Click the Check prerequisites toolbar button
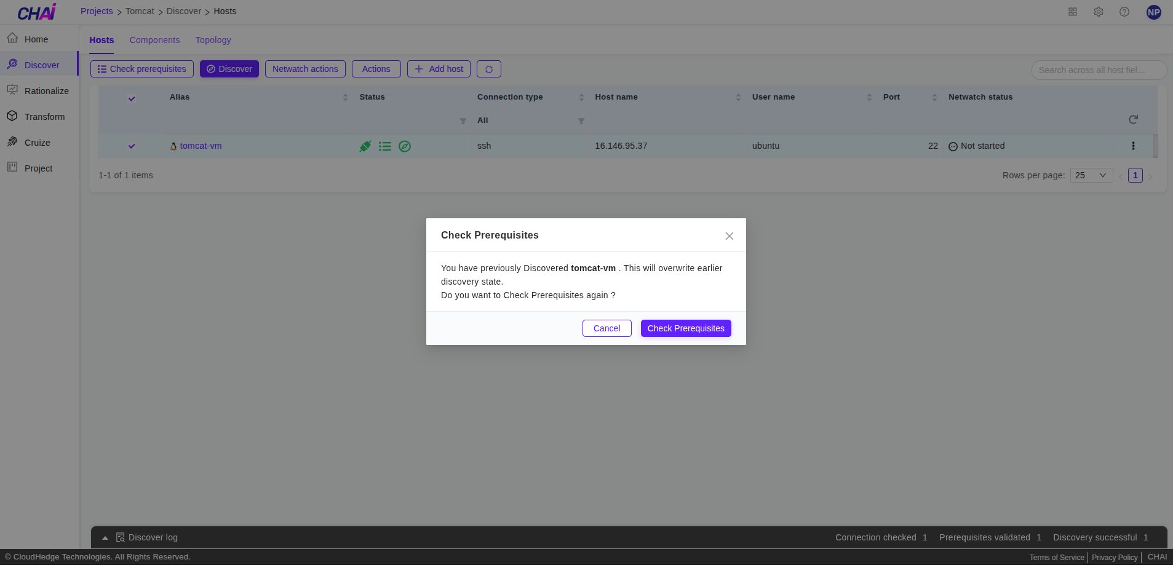The image size is (1173, 565). [142, 69]
